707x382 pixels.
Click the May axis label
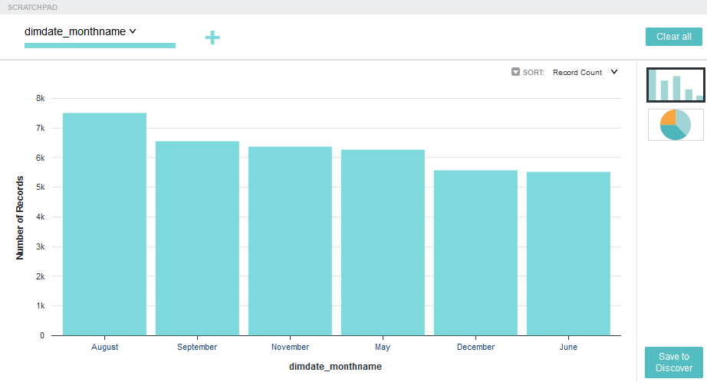pyautogui.click(x=383, y=347)
